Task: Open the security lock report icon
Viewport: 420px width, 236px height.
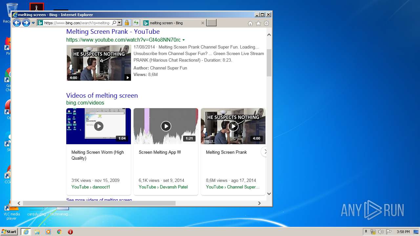Action: click(x=127, y=23)
